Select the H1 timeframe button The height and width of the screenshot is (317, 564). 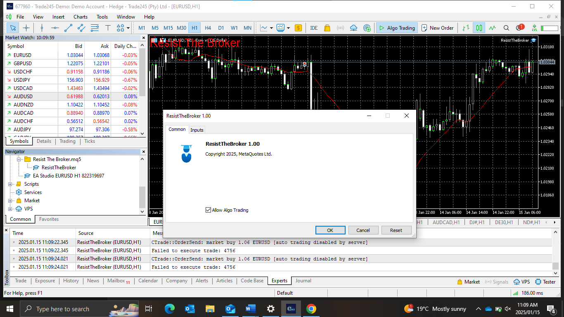(x=194, y=28)
